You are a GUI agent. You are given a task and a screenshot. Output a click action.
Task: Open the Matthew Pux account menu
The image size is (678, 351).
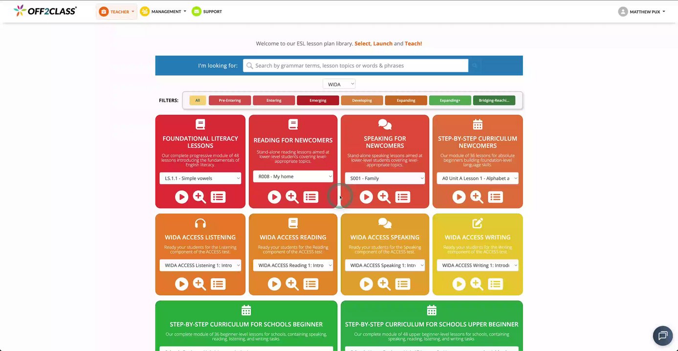click(x=641, y=12)
